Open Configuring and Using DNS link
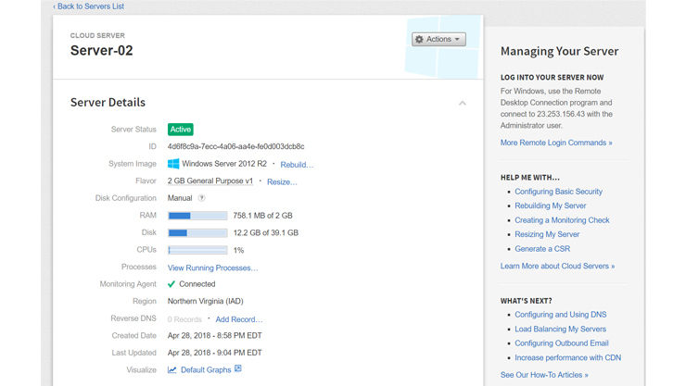 tap(561, 315)
